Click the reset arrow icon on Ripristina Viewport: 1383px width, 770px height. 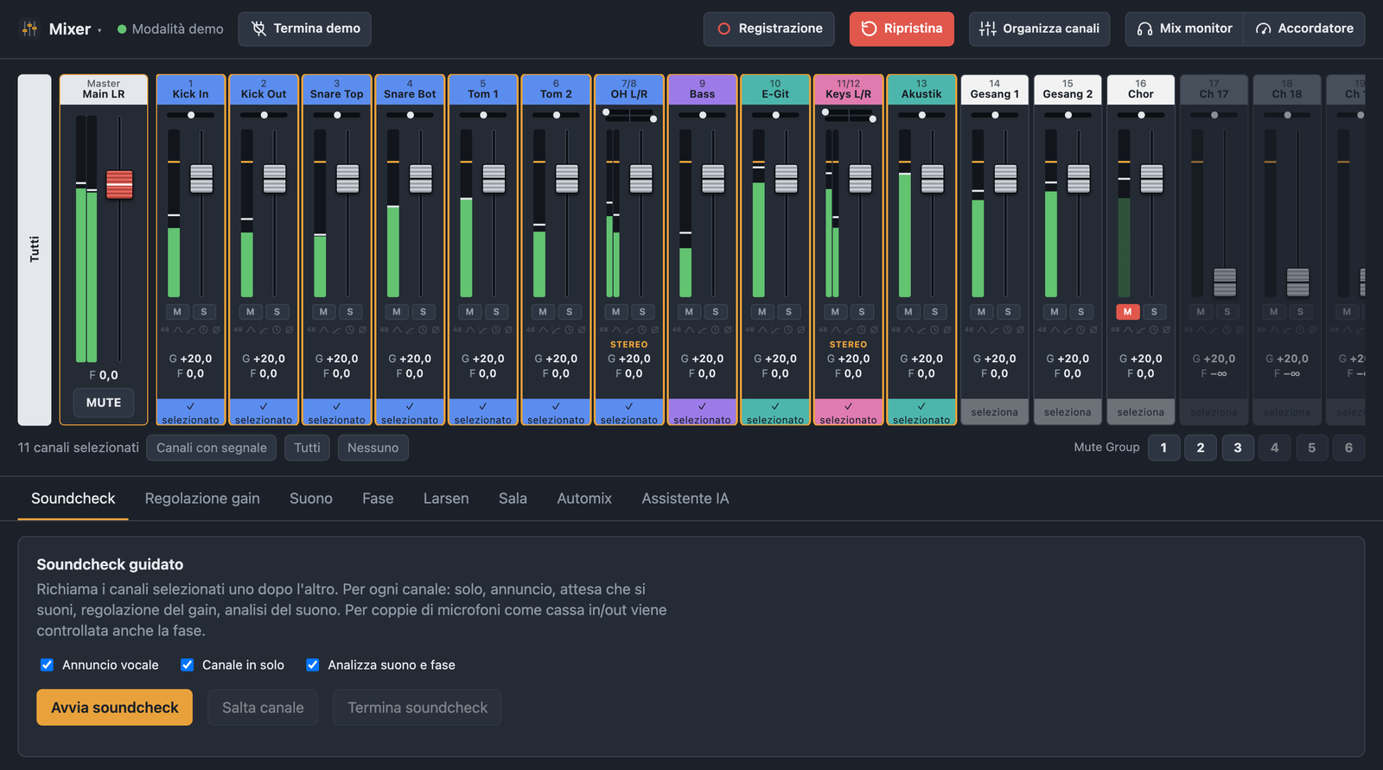click(x=869, y=29)
